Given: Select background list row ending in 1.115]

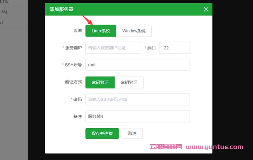Looking at the screenshot, I should coord(5,2).
